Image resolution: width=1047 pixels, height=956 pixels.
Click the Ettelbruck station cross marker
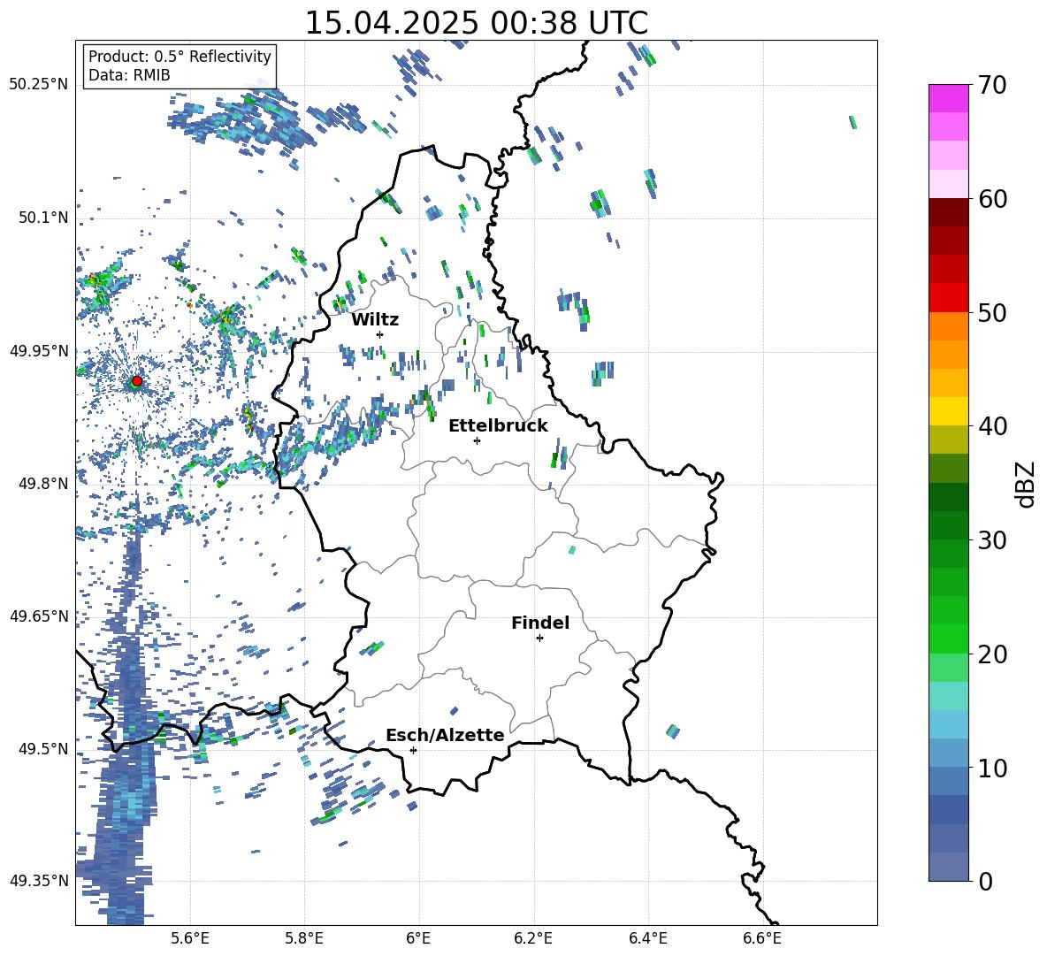point(477,440)
